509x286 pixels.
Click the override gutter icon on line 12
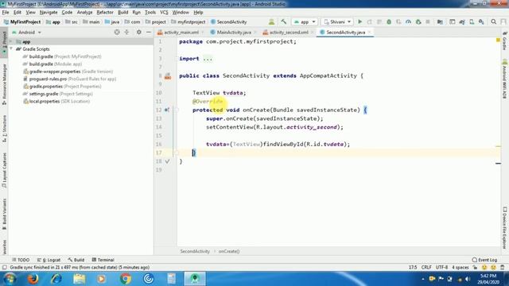[167, 110]
